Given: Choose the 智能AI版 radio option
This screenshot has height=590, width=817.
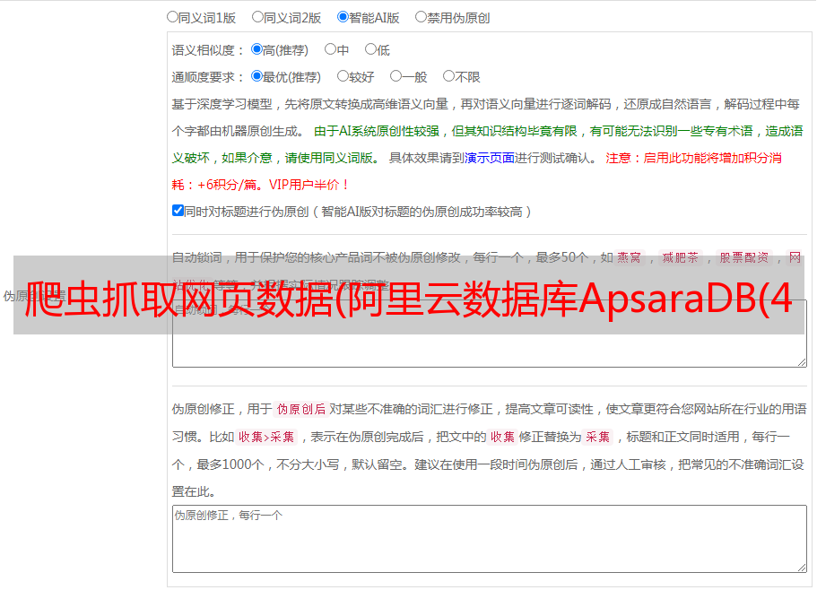Looking at the screenshot, I should [x=343, y=17].
